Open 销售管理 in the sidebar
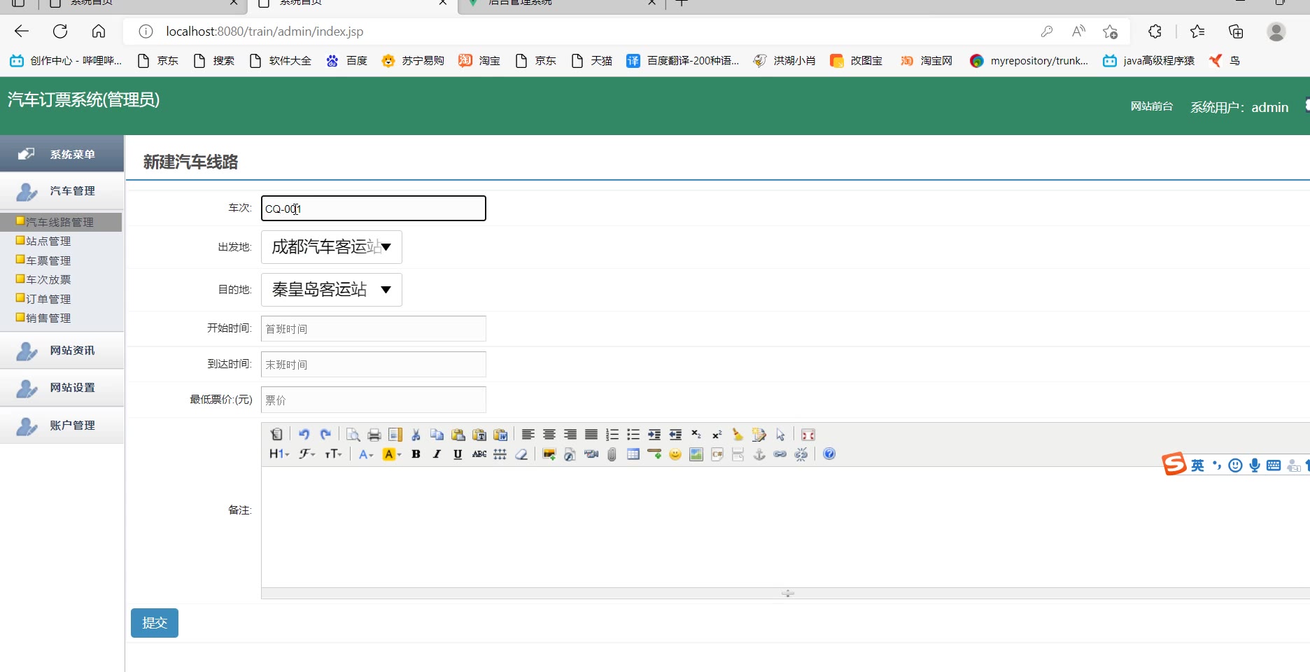The image size is (1310, 672). 48,318
